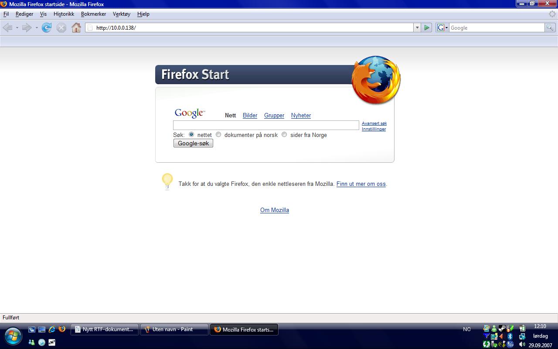Click the 'Fullført' status bar text
This screenshot has height=349, width=558.
click(11, 318)
